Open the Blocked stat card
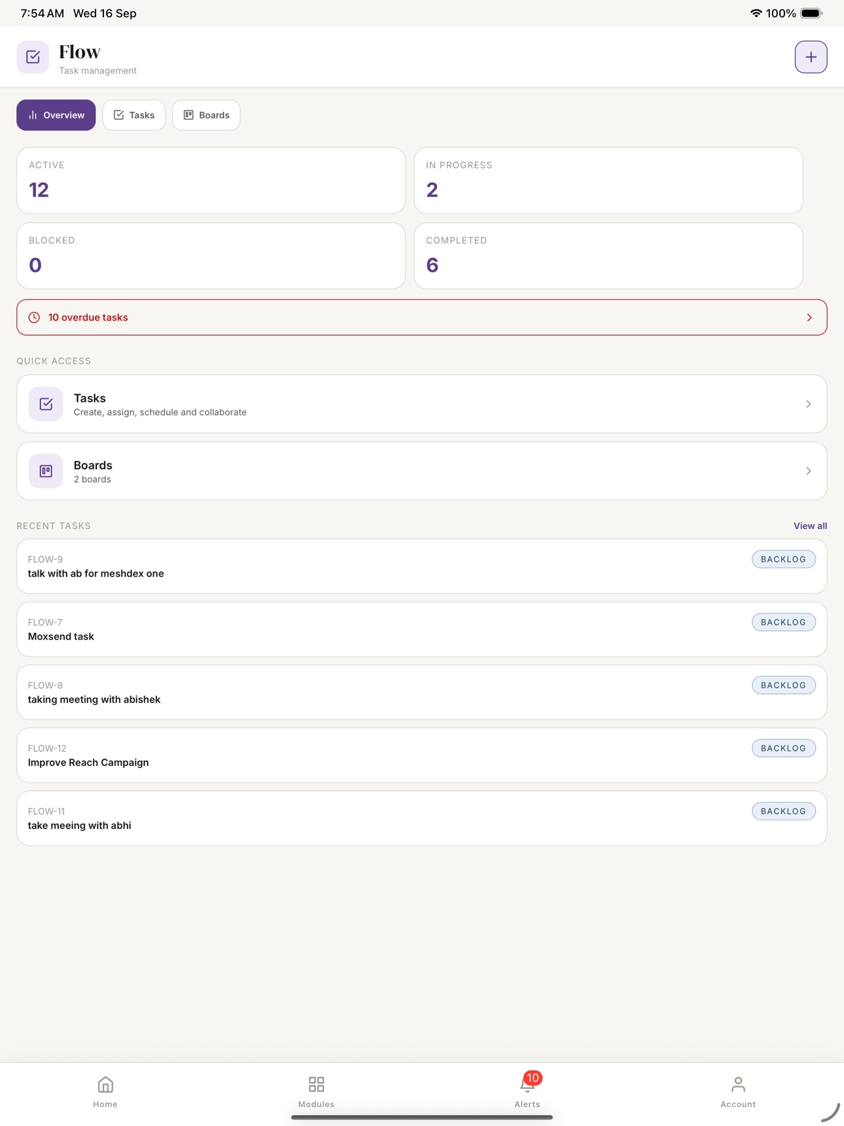 tap(211, 256)
